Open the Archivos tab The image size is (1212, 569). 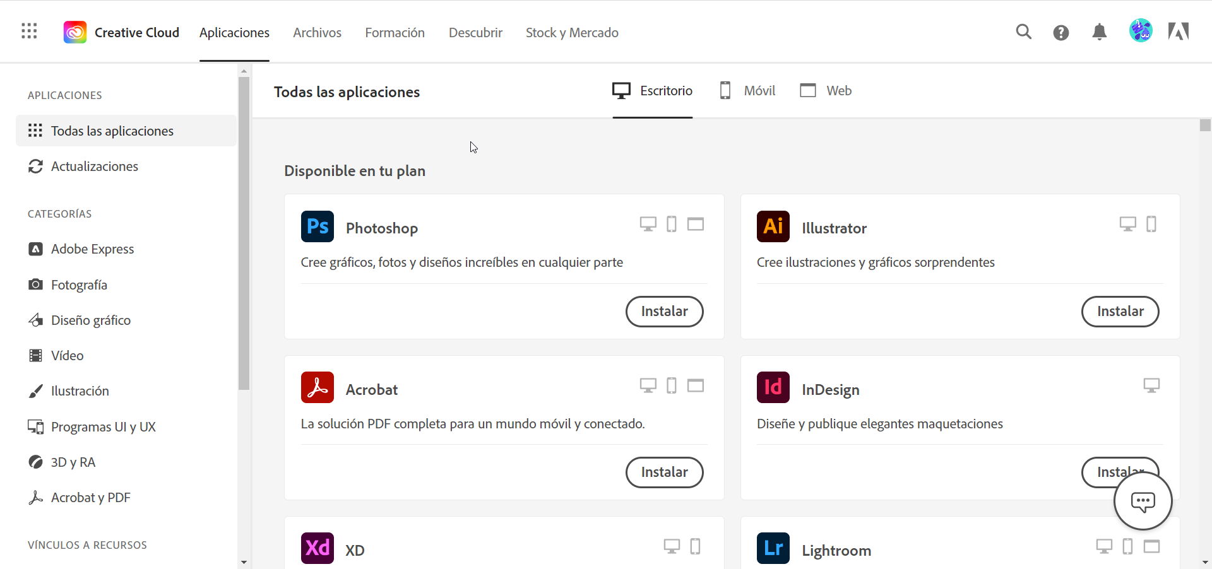tap(317, 33)
